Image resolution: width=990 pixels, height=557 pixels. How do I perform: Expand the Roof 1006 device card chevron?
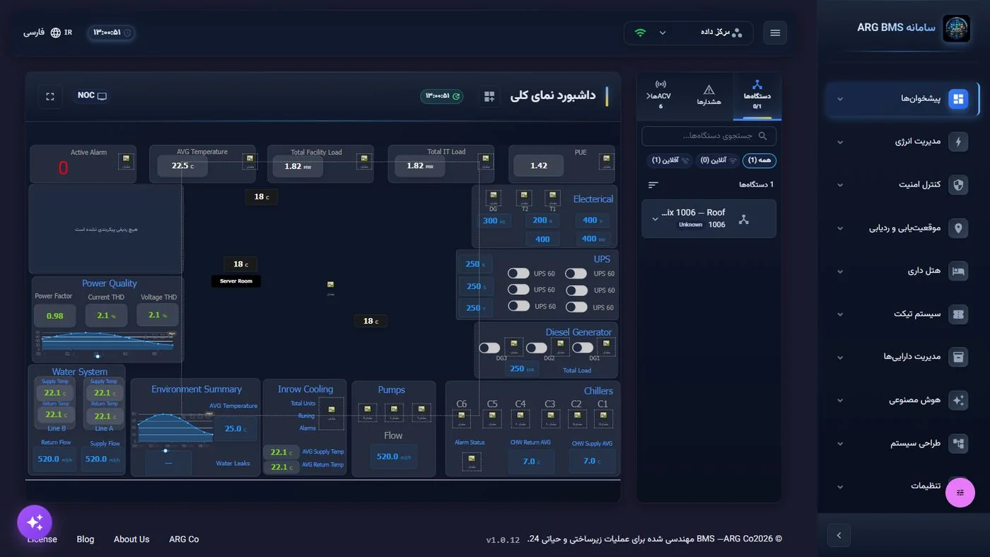point(655,219)
